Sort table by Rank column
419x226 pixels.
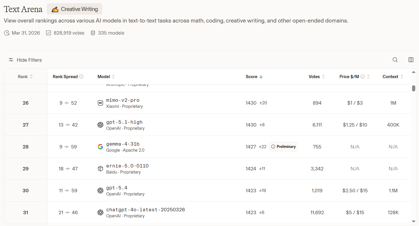pos(25,77)
